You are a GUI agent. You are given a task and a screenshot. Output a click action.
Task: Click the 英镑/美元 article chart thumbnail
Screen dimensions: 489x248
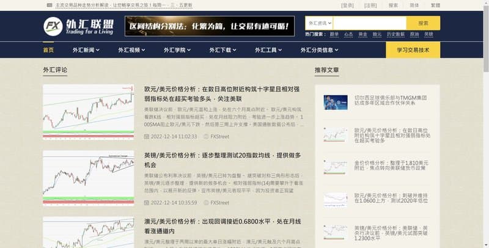pos(89,178)
